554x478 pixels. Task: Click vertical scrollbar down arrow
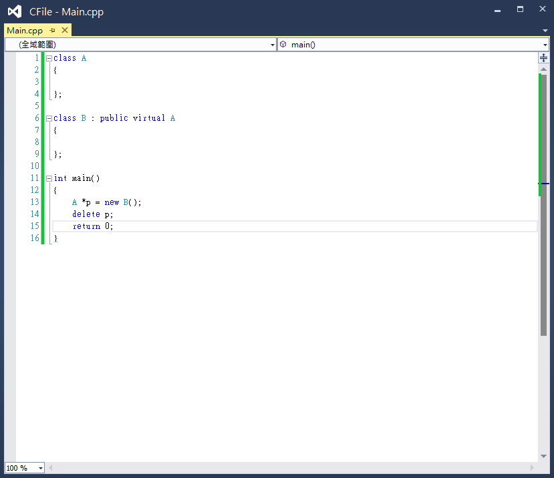(x=543, y=456)
